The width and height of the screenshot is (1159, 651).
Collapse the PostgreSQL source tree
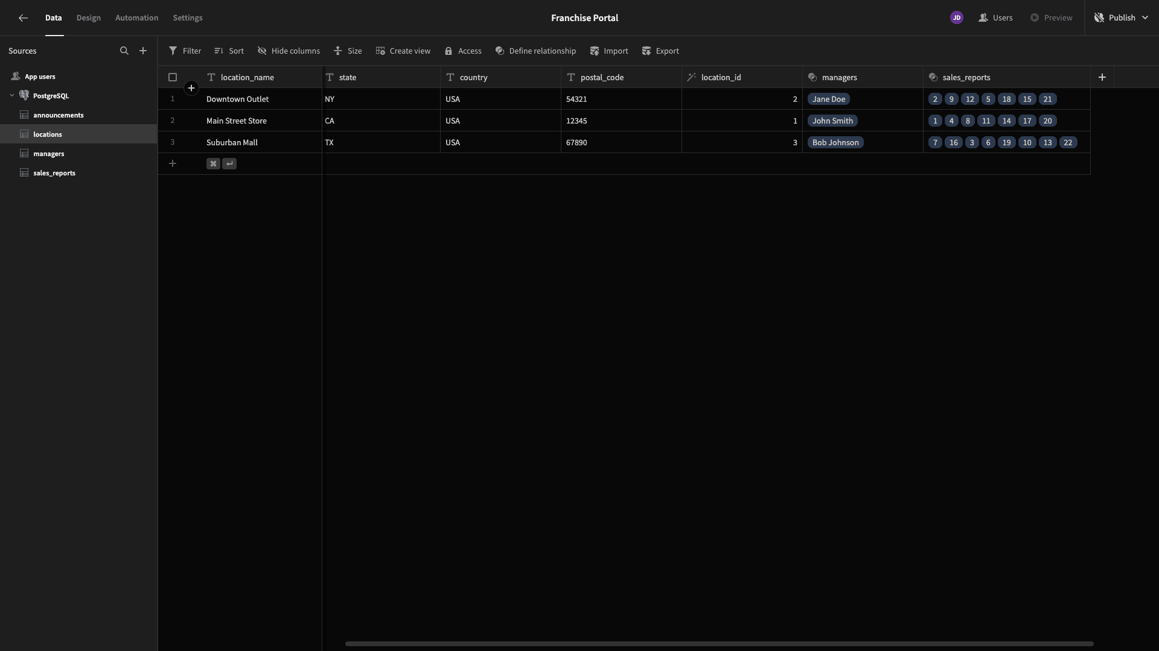coord(12,96)
